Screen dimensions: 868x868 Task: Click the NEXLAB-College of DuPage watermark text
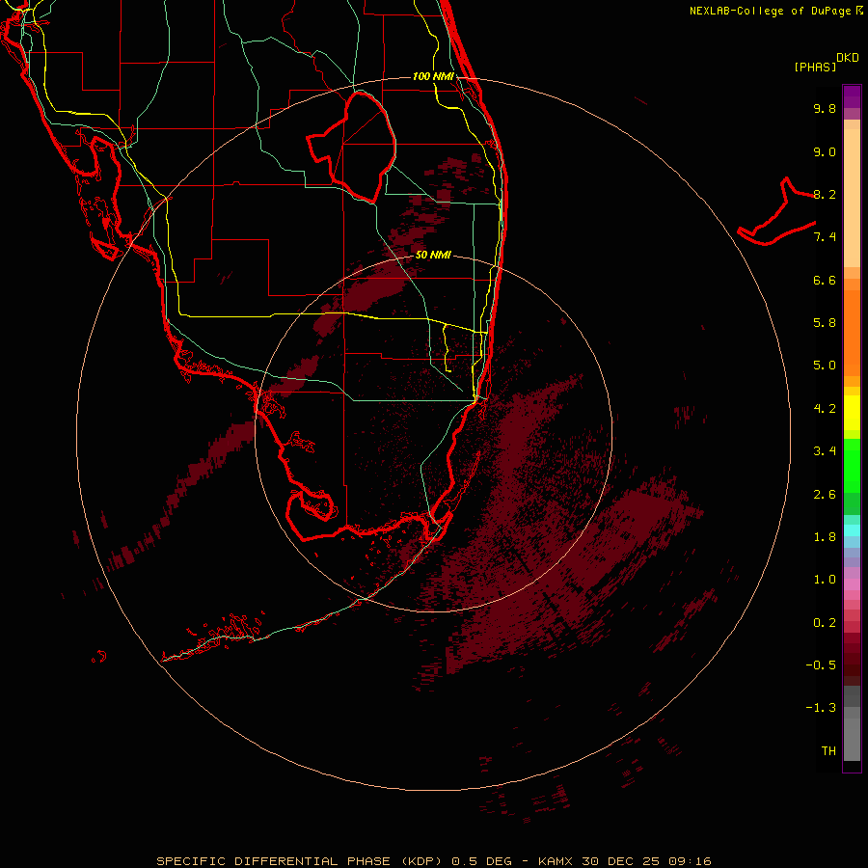[775, 11]
